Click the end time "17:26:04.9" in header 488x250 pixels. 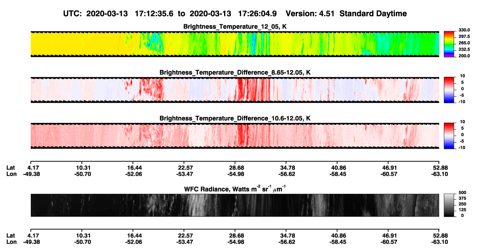point(258,13)
